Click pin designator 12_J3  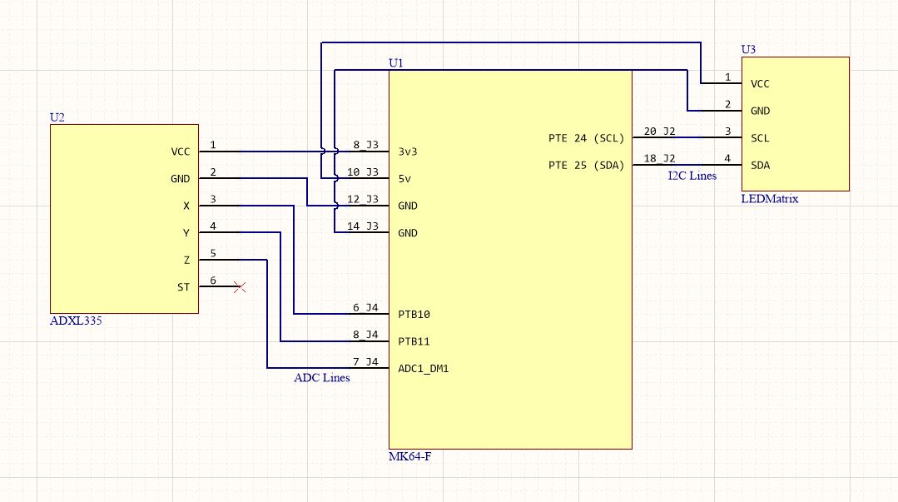[363, 199]
